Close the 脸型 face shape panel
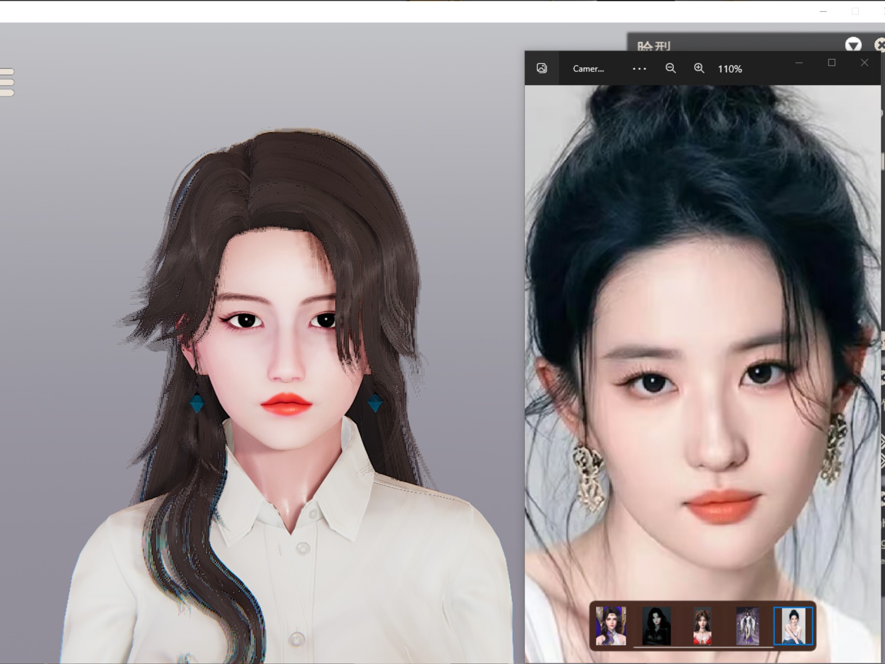 [880, 45]
